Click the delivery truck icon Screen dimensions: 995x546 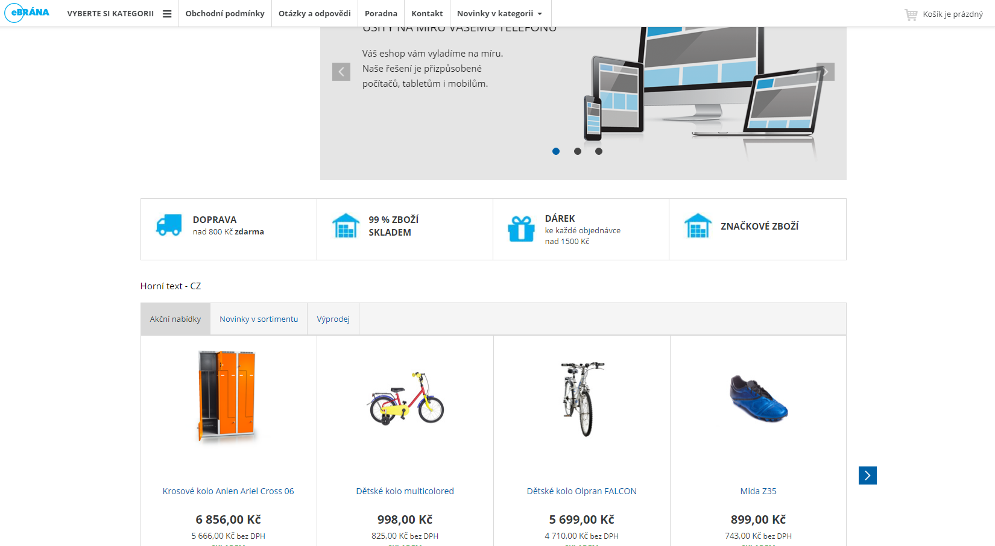169,225
